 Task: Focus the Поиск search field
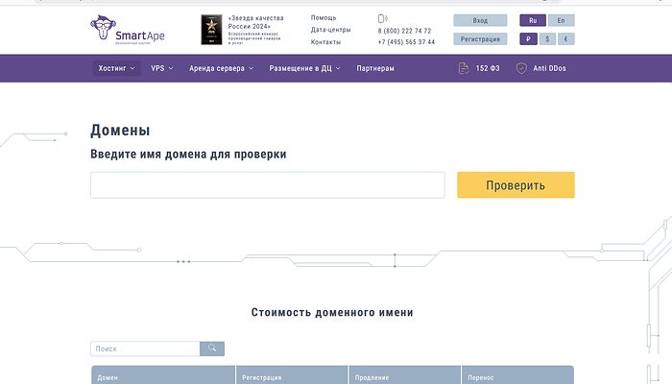point(145,348)
